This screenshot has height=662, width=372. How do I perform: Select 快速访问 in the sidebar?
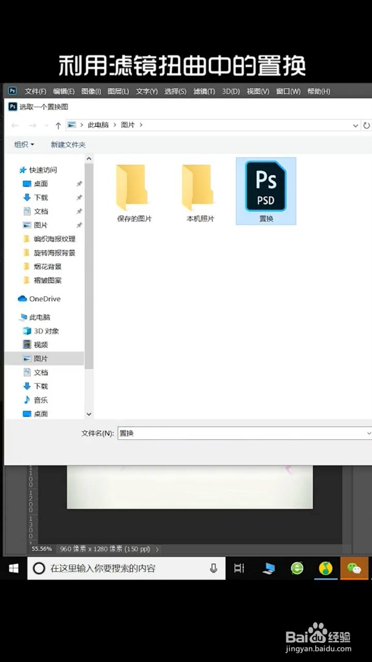click(38, 170)
